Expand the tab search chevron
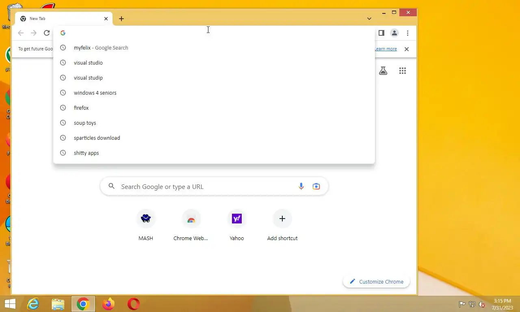 click(369, 19)
